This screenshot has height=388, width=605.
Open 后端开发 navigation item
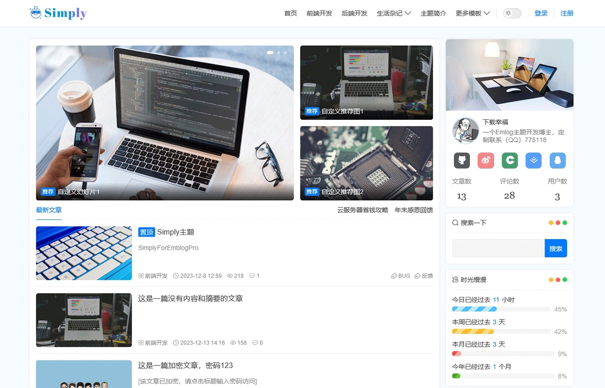point(354,13)
